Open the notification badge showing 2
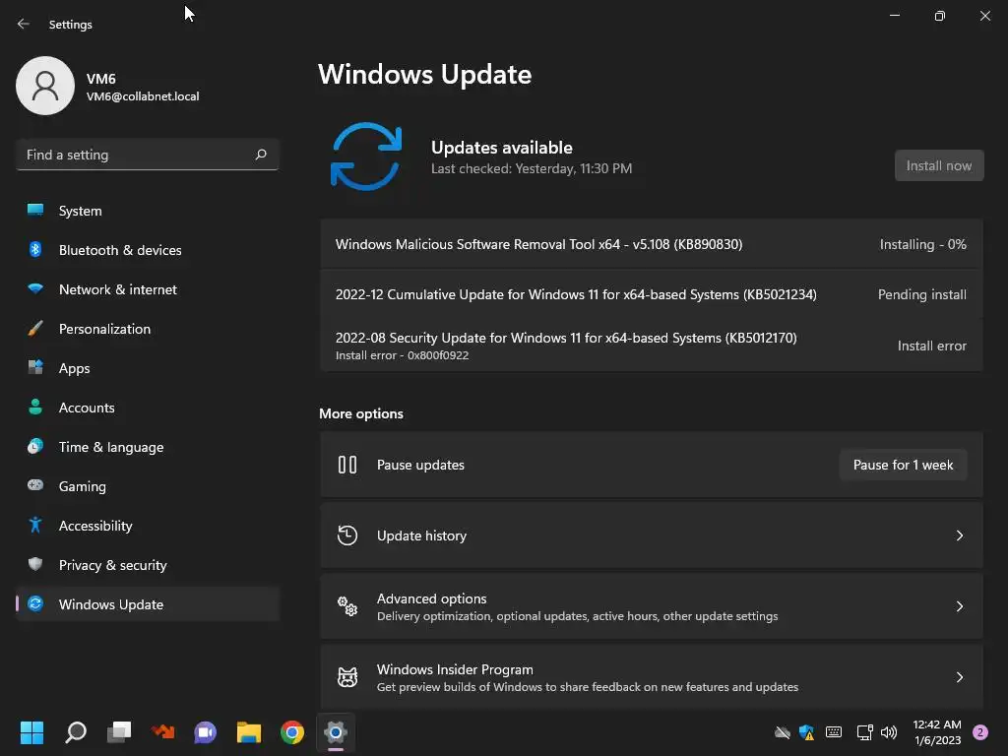Viewport: 1008px width, 756px height. 980,732
